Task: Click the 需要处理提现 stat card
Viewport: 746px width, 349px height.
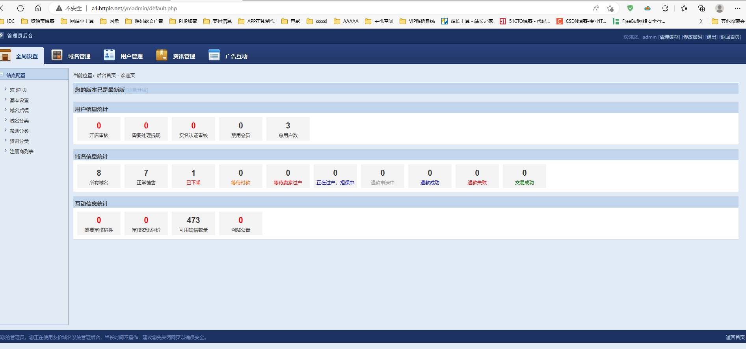Action: tap(146, 129)
